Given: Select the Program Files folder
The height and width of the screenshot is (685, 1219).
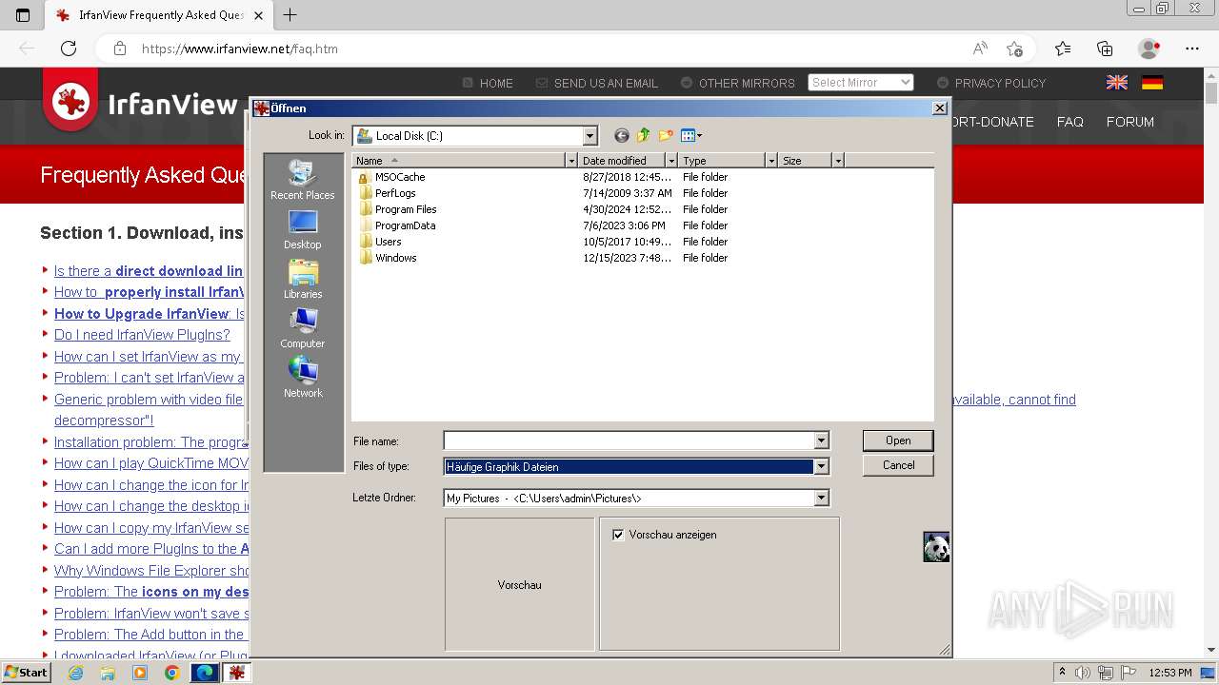Looking at the screenshot, I should pyautogui.click(x=406, y=209).
